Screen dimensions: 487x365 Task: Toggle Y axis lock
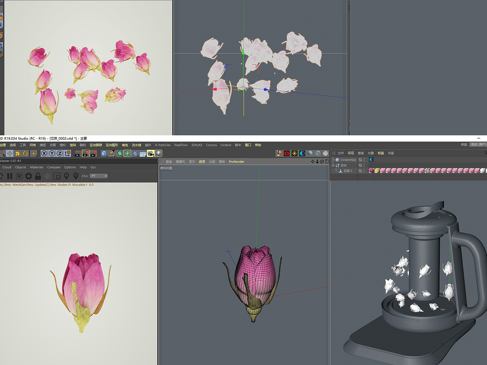[52, 153]
